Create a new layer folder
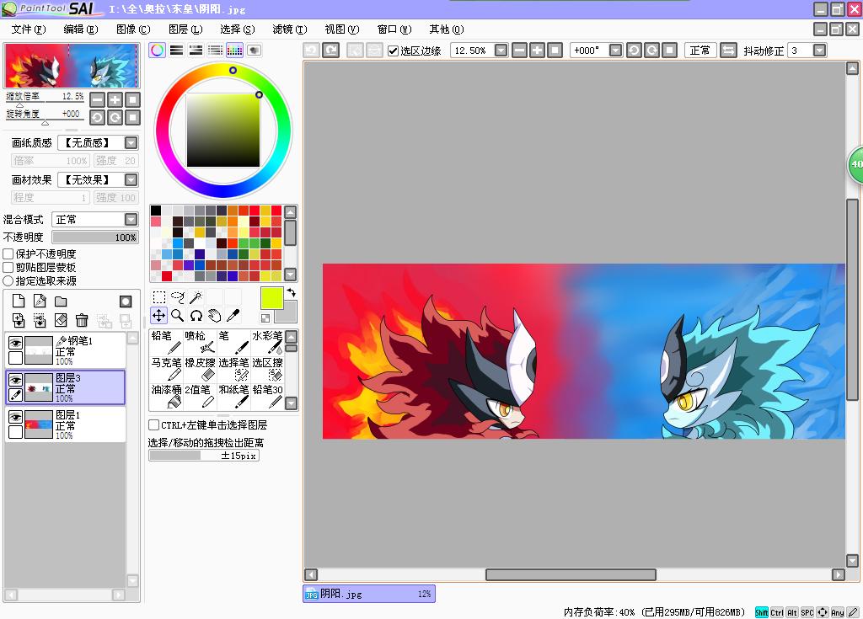Viewport: 863px width, 619px height. [61, 301]
